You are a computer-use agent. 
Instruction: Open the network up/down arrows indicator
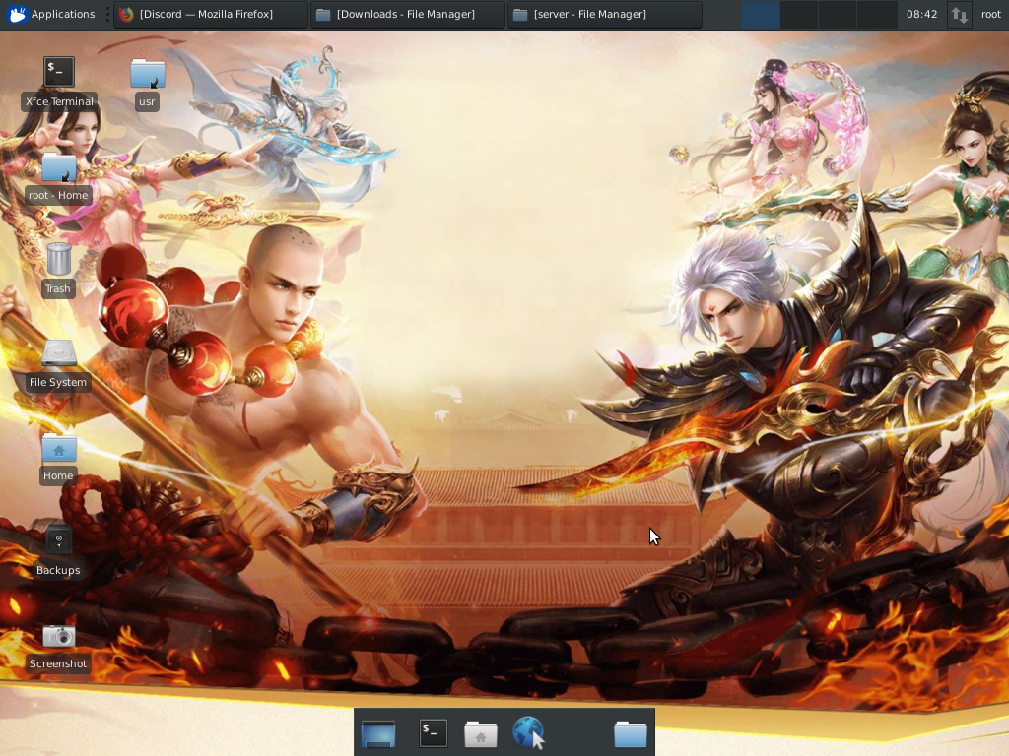959,14
